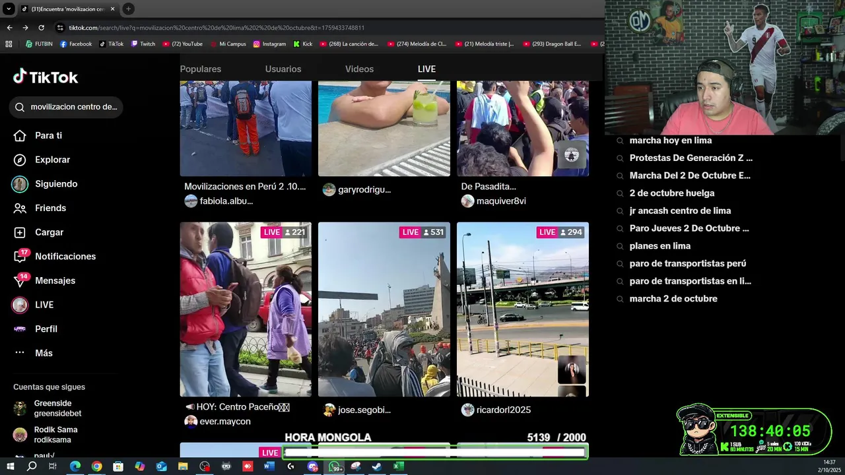845x475 pixels.
Task: Open the live stream with 531 viewers
Action: click(384, 309)
